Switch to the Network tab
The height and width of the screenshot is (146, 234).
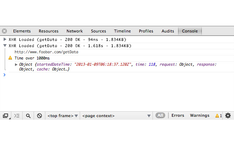pyautogui.click(x=75, y=31)
